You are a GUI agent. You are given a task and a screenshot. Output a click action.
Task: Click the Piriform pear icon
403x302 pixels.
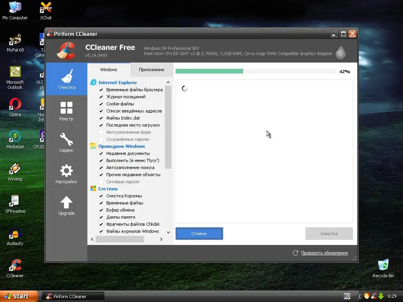340,52
